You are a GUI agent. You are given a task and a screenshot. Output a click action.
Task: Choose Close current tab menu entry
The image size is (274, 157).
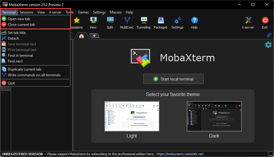pyautogui.click(x=35, y=25)
